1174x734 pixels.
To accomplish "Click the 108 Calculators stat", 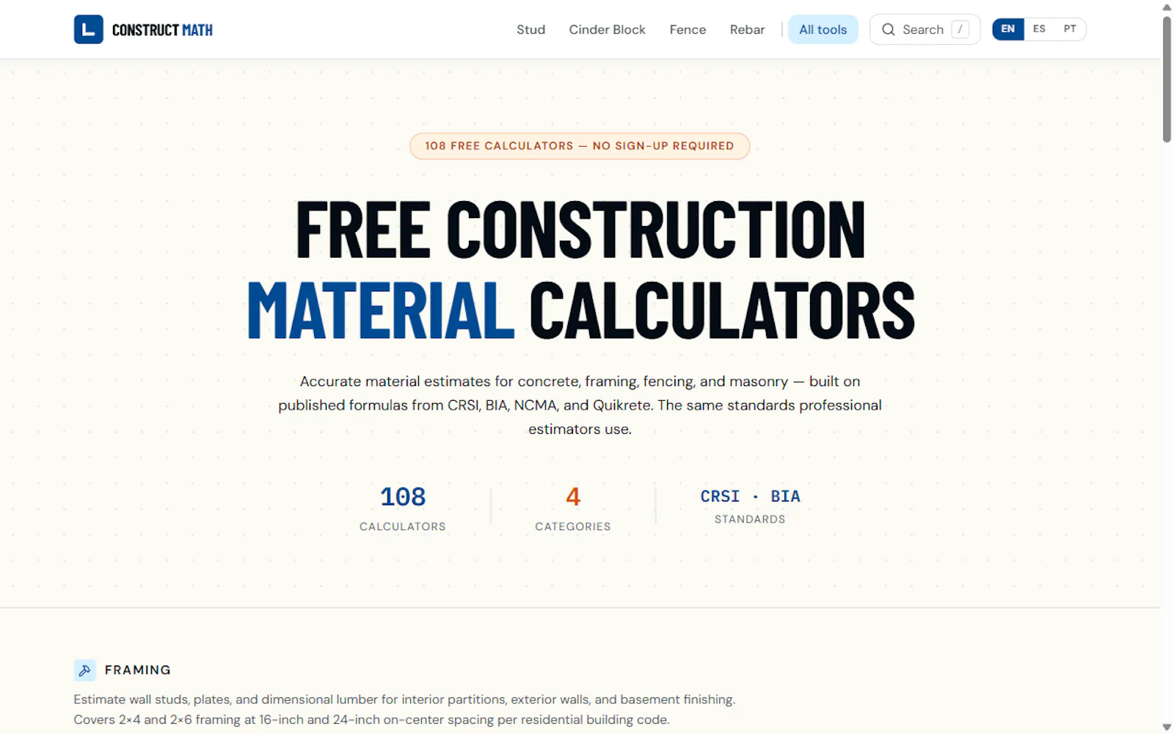I will pyautogui.click(x=403, y=507).
